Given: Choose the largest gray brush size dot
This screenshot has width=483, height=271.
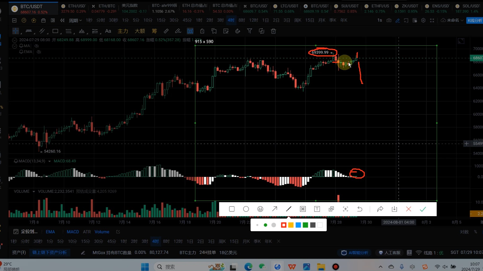Looking at the screenshot, I should pyautogui.click(x=274, y=225).
